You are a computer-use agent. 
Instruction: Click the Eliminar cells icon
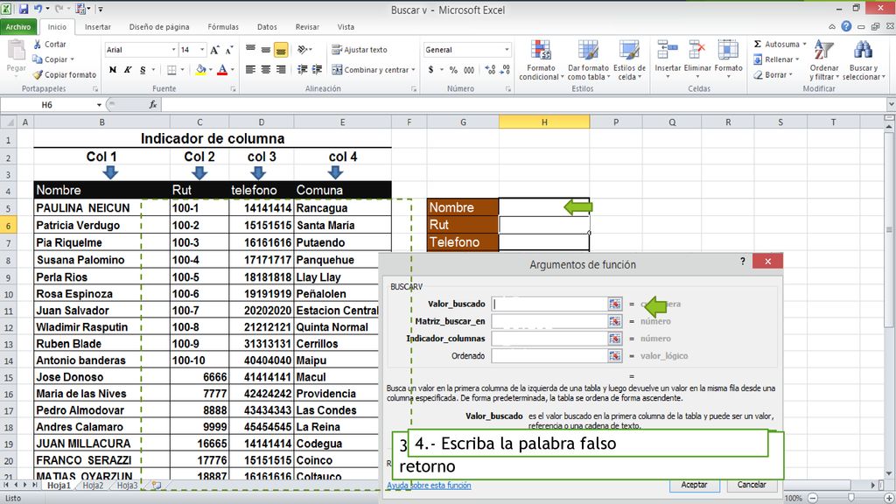pos(697,52)
